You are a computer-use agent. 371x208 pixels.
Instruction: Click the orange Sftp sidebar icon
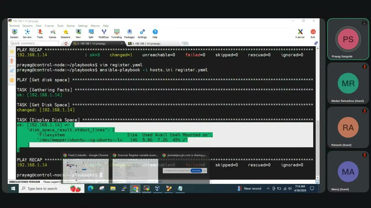click(x=12, y=80)
